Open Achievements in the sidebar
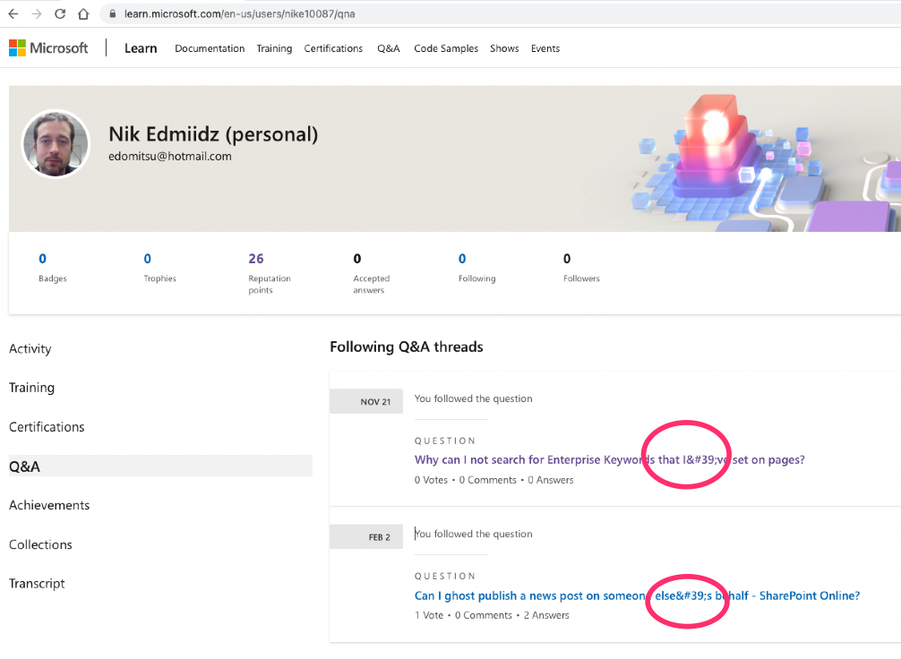 point(49,505)
